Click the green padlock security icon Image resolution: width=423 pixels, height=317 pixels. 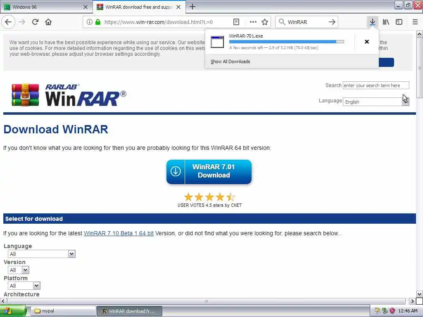click(98, 22)
